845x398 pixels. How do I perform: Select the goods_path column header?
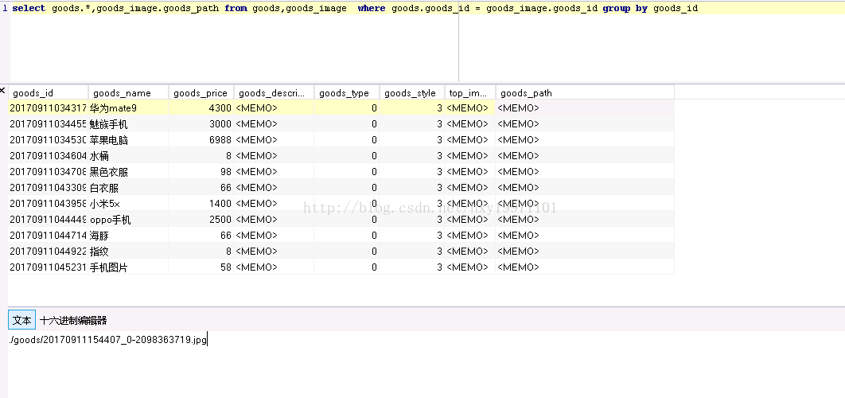point(526,93)
